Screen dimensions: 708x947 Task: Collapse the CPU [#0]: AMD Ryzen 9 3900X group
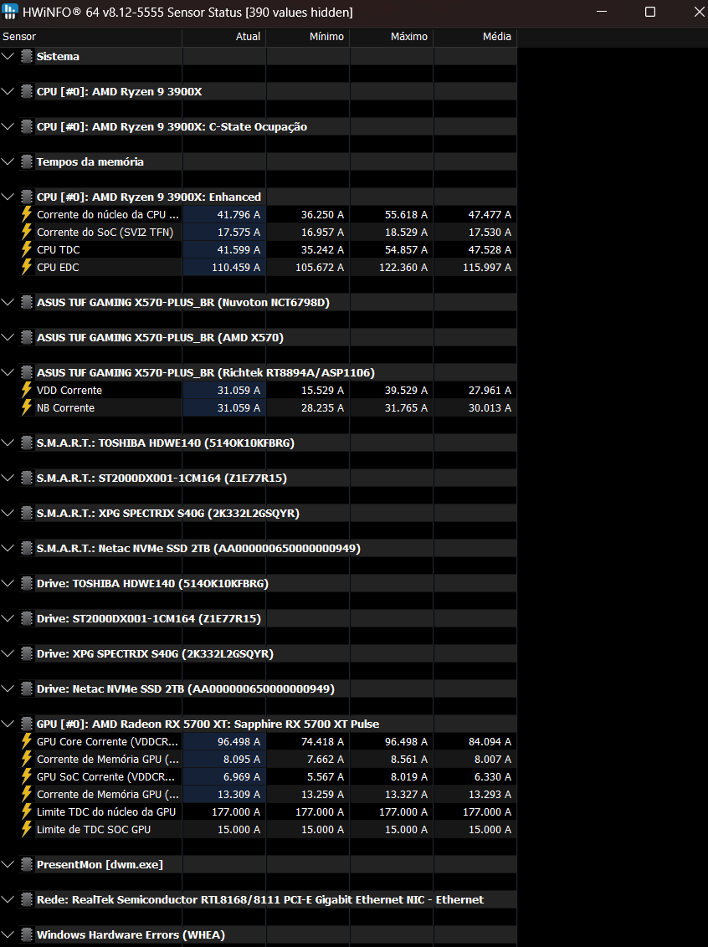tap(8, 91)
